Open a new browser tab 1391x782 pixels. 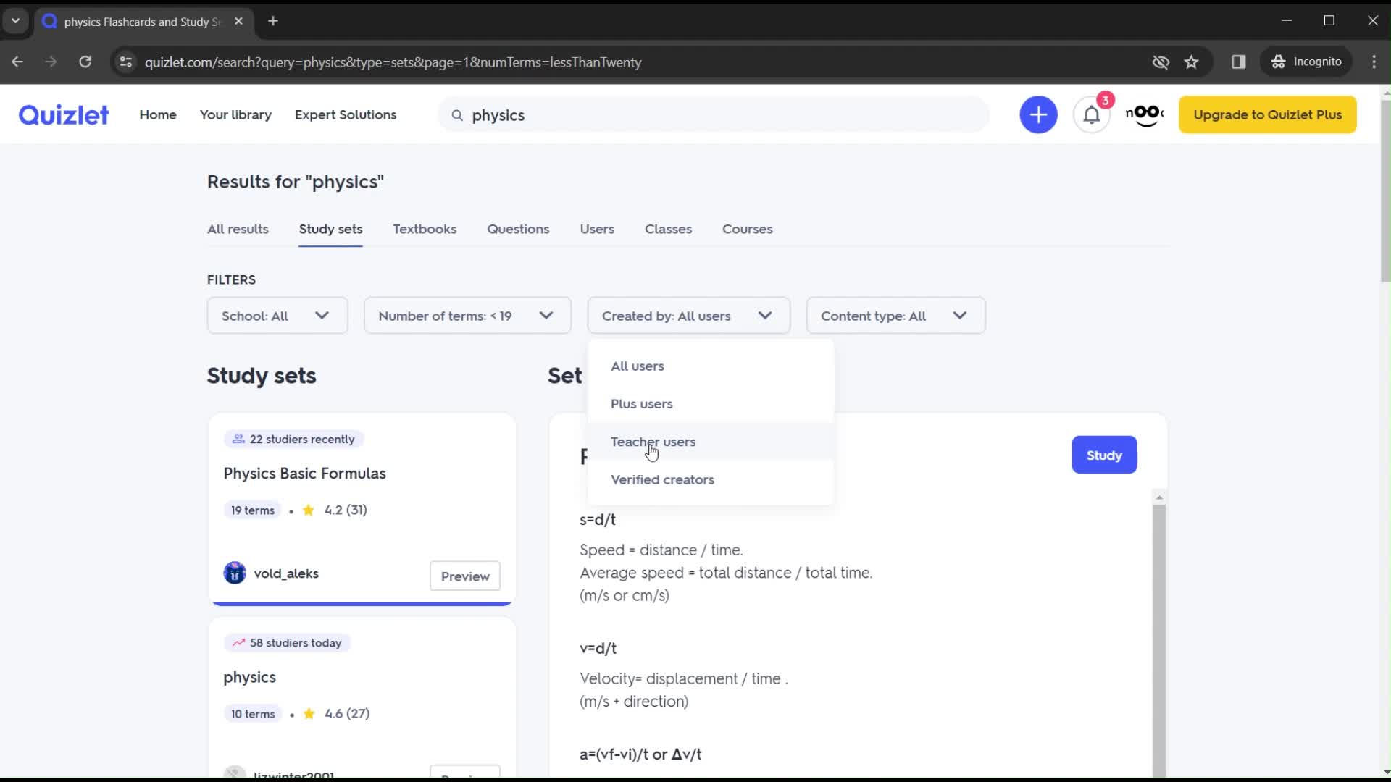click(x=273, y=21)
